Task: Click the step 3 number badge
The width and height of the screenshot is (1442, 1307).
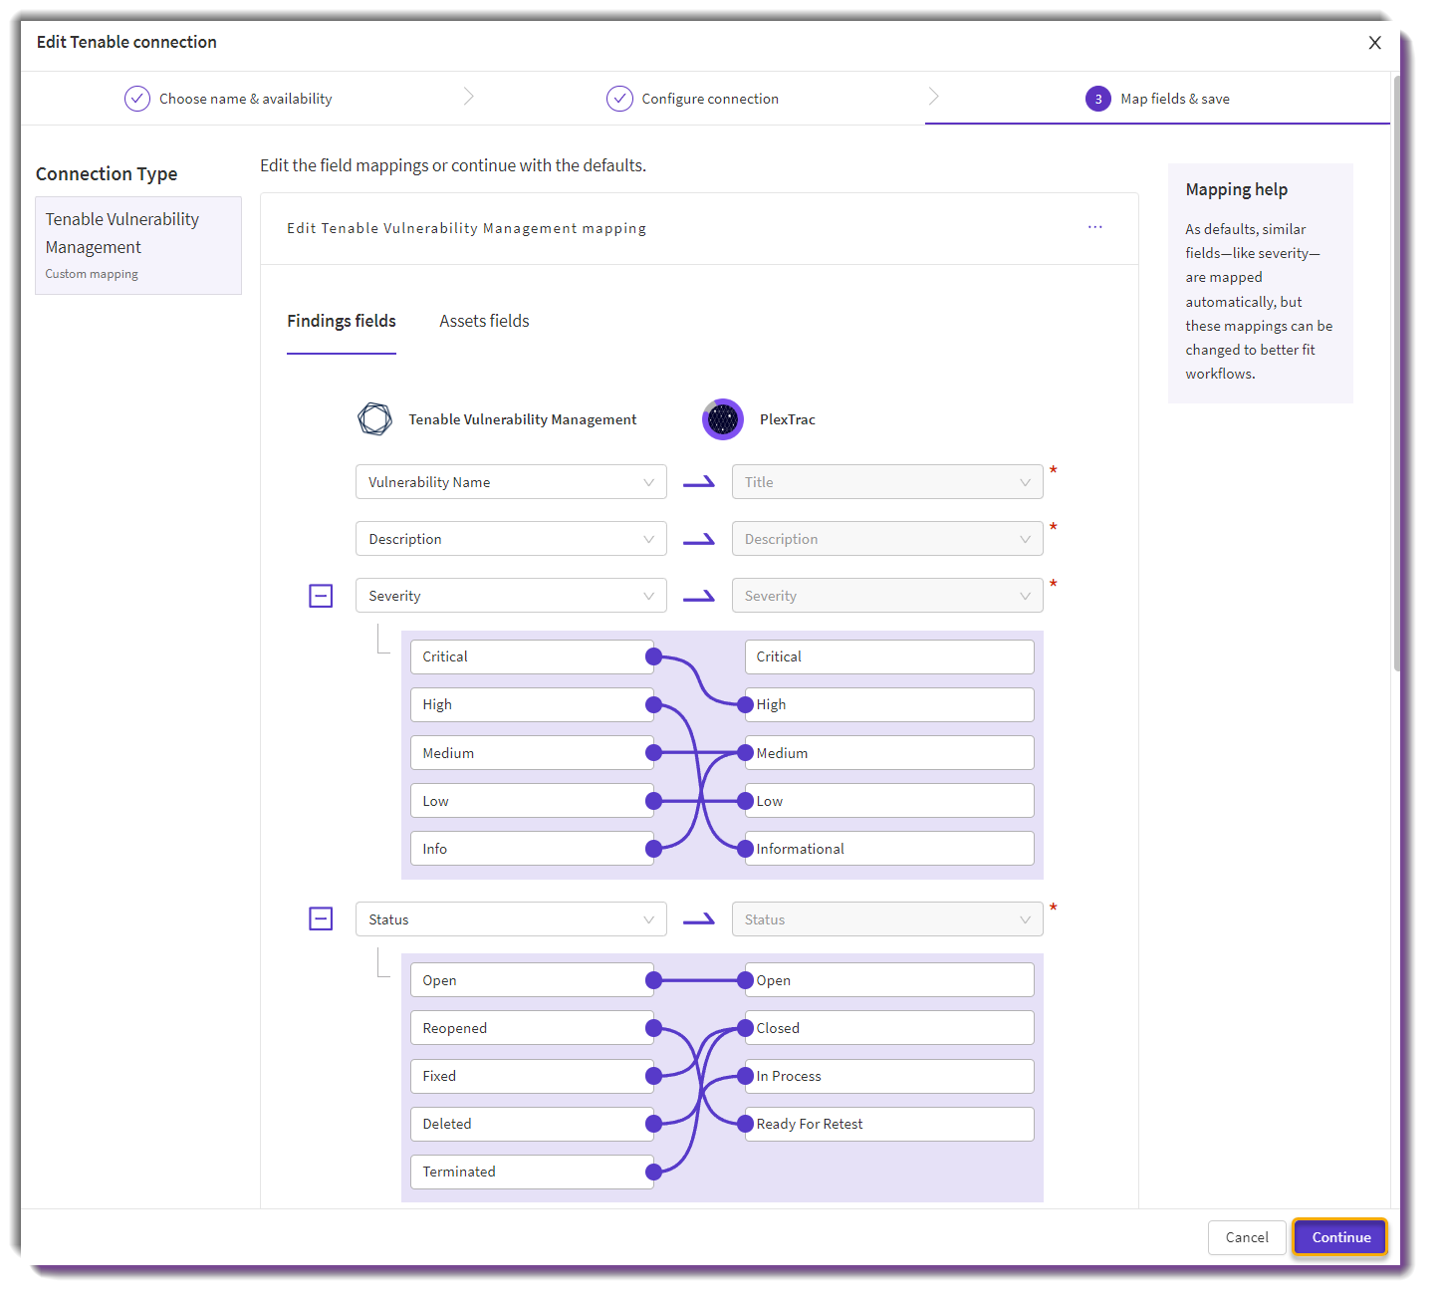Action: click(x=1098, y=99)
